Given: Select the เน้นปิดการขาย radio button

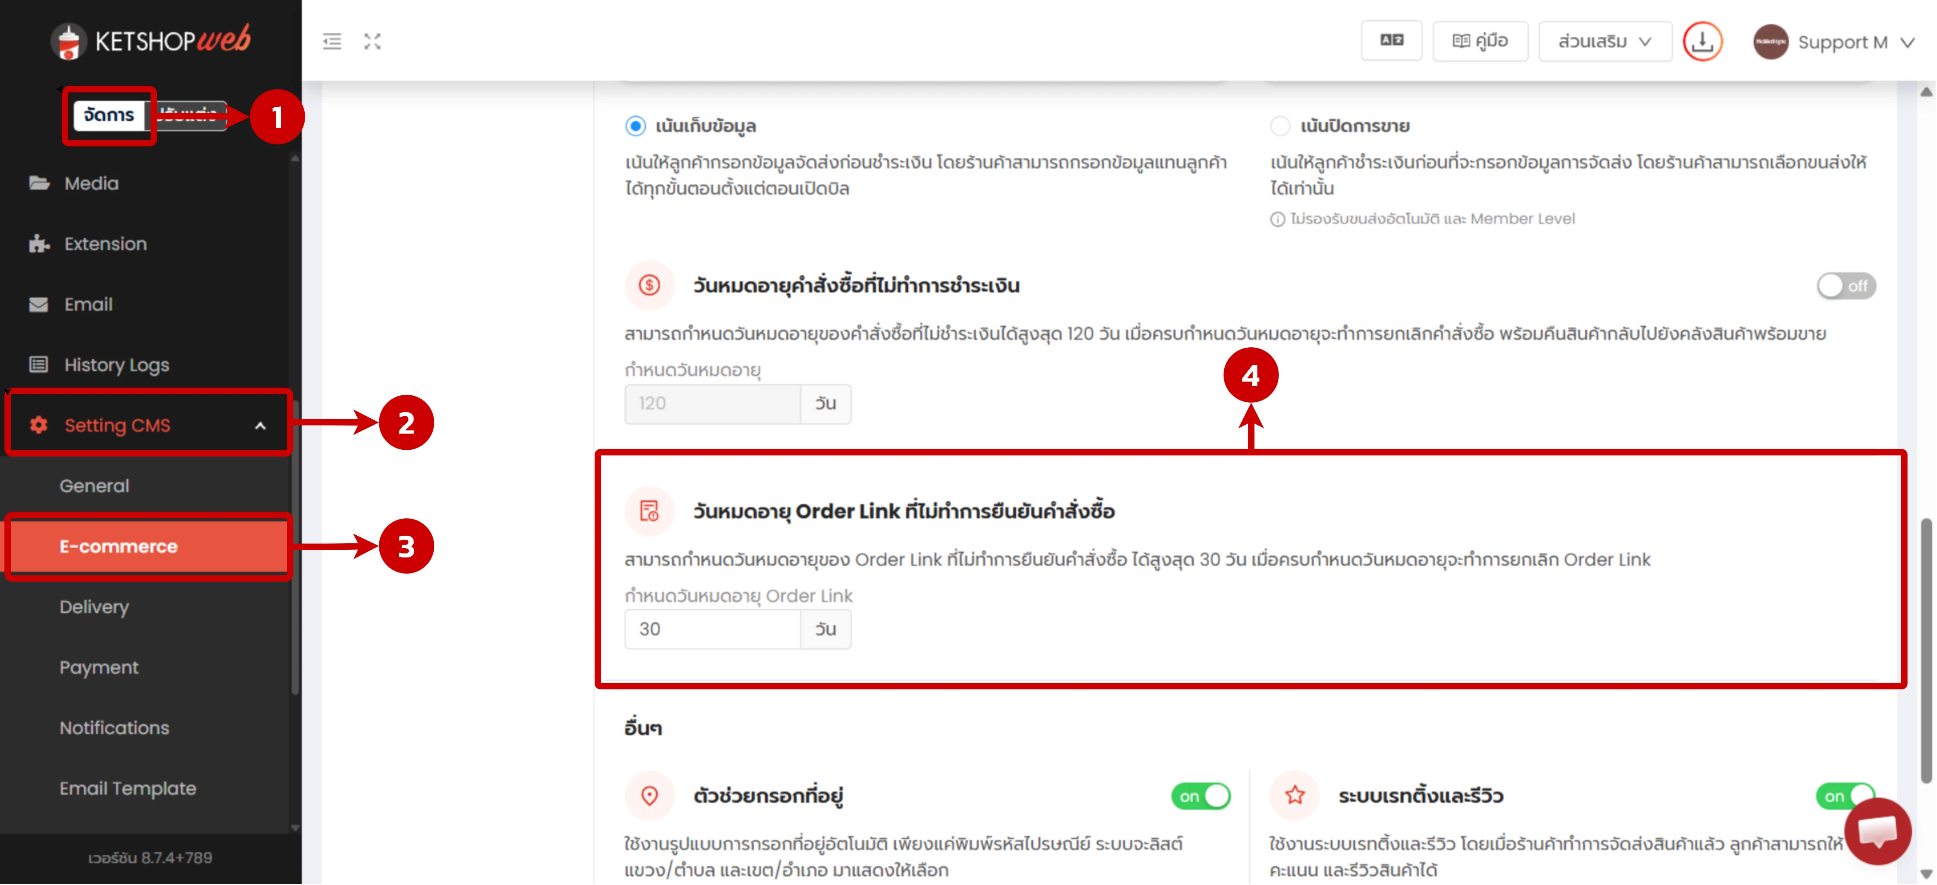Looking at the screenshot, I should coord(1280,126).
